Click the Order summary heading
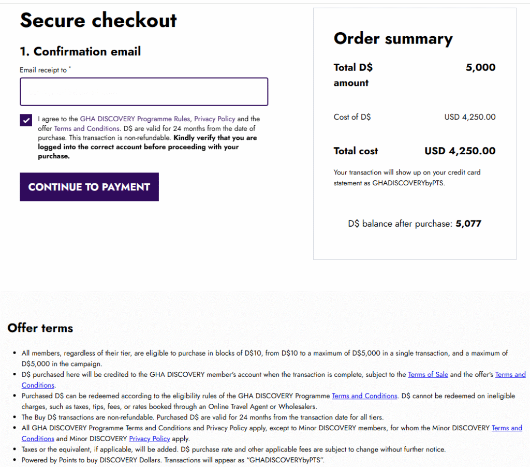Image resolution: width=530 pixels, height=467 pixels. tap(393, 39)
